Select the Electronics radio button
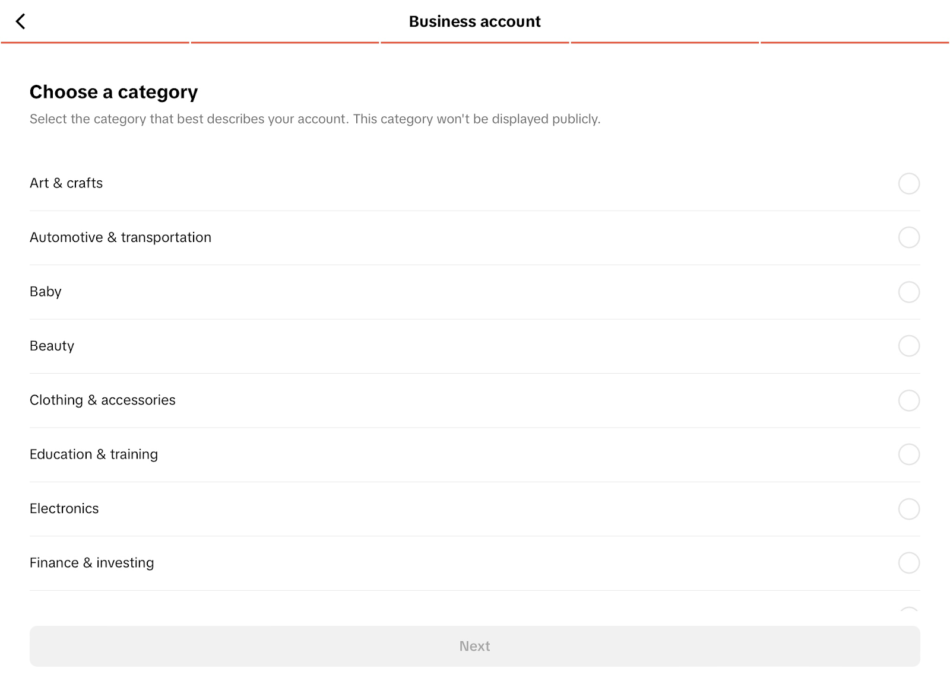950x694 pixels. (908, 509)
